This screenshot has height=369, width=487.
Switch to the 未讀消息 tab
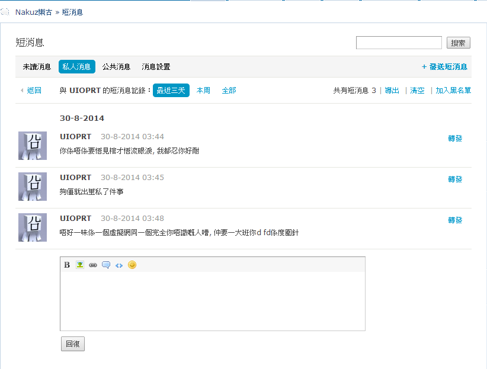(37, 67)
